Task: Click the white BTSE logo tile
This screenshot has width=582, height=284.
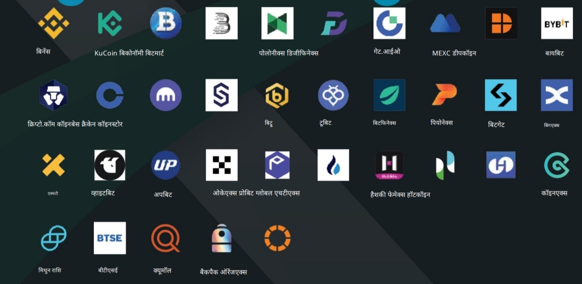Action: [109, 238]
